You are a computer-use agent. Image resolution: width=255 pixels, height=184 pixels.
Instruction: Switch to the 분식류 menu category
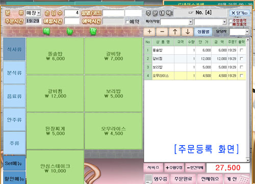(14, 73)
